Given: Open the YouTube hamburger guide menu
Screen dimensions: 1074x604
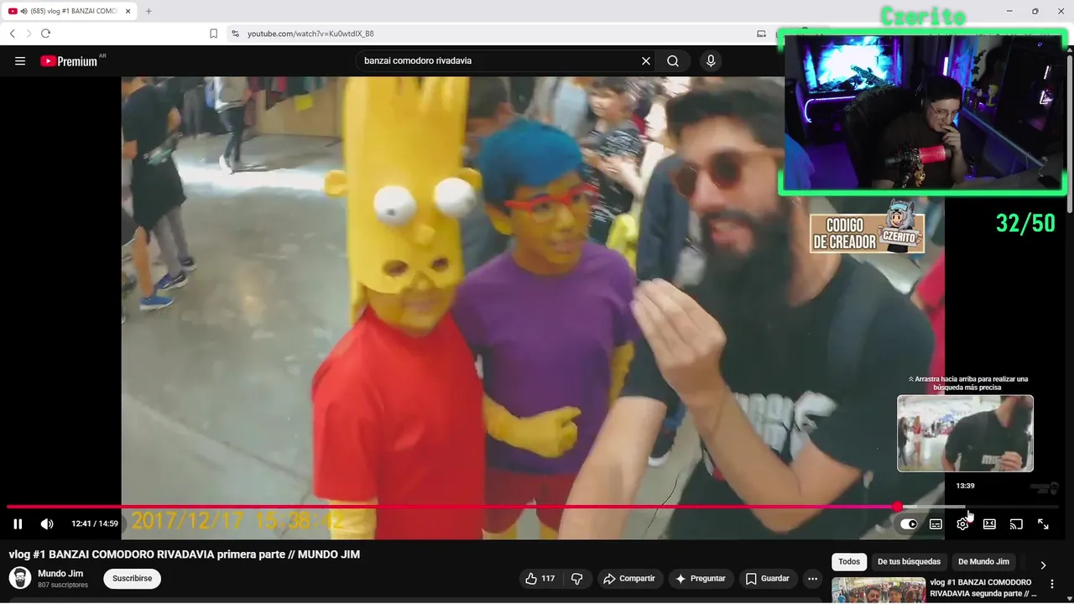Looking at the screenshot, I should [20, 61].
